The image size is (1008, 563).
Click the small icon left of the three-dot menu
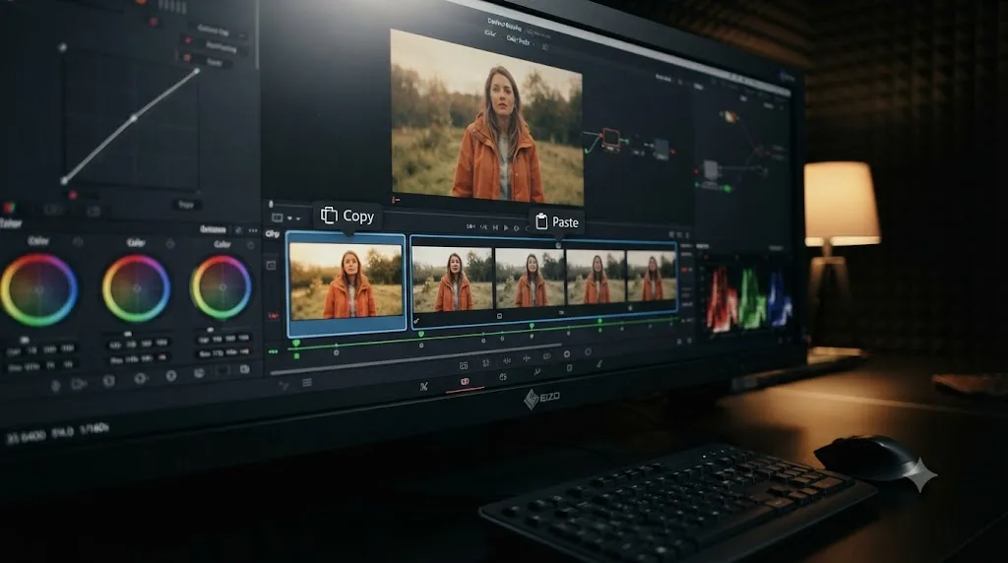click(238, 230)
